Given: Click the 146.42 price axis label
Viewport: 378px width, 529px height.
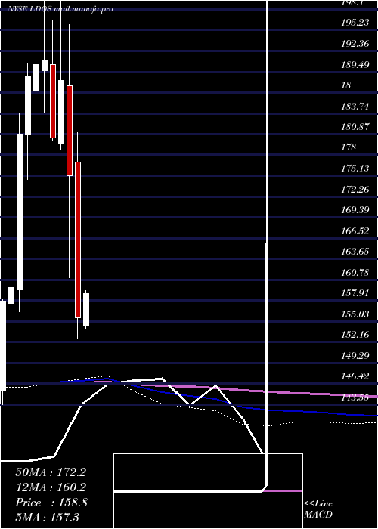Looking at the screenshot, I should (x=355, y=376).
